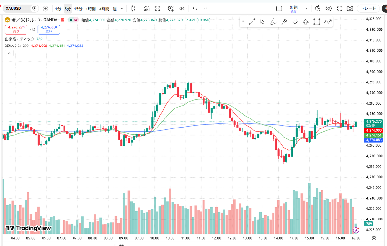
Task: Select the arrow down marker tool
Action: click(295, 22)
